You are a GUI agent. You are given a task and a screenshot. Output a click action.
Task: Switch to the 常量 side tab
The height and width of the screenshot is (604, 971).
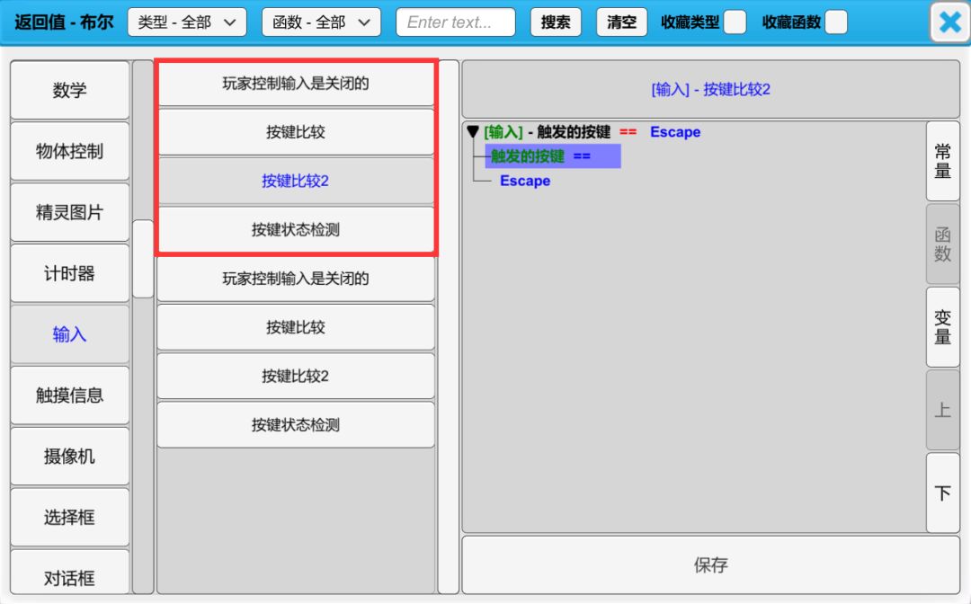(x=942, y=161)
